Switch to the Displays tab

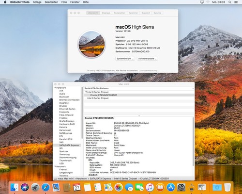(106, 13)
